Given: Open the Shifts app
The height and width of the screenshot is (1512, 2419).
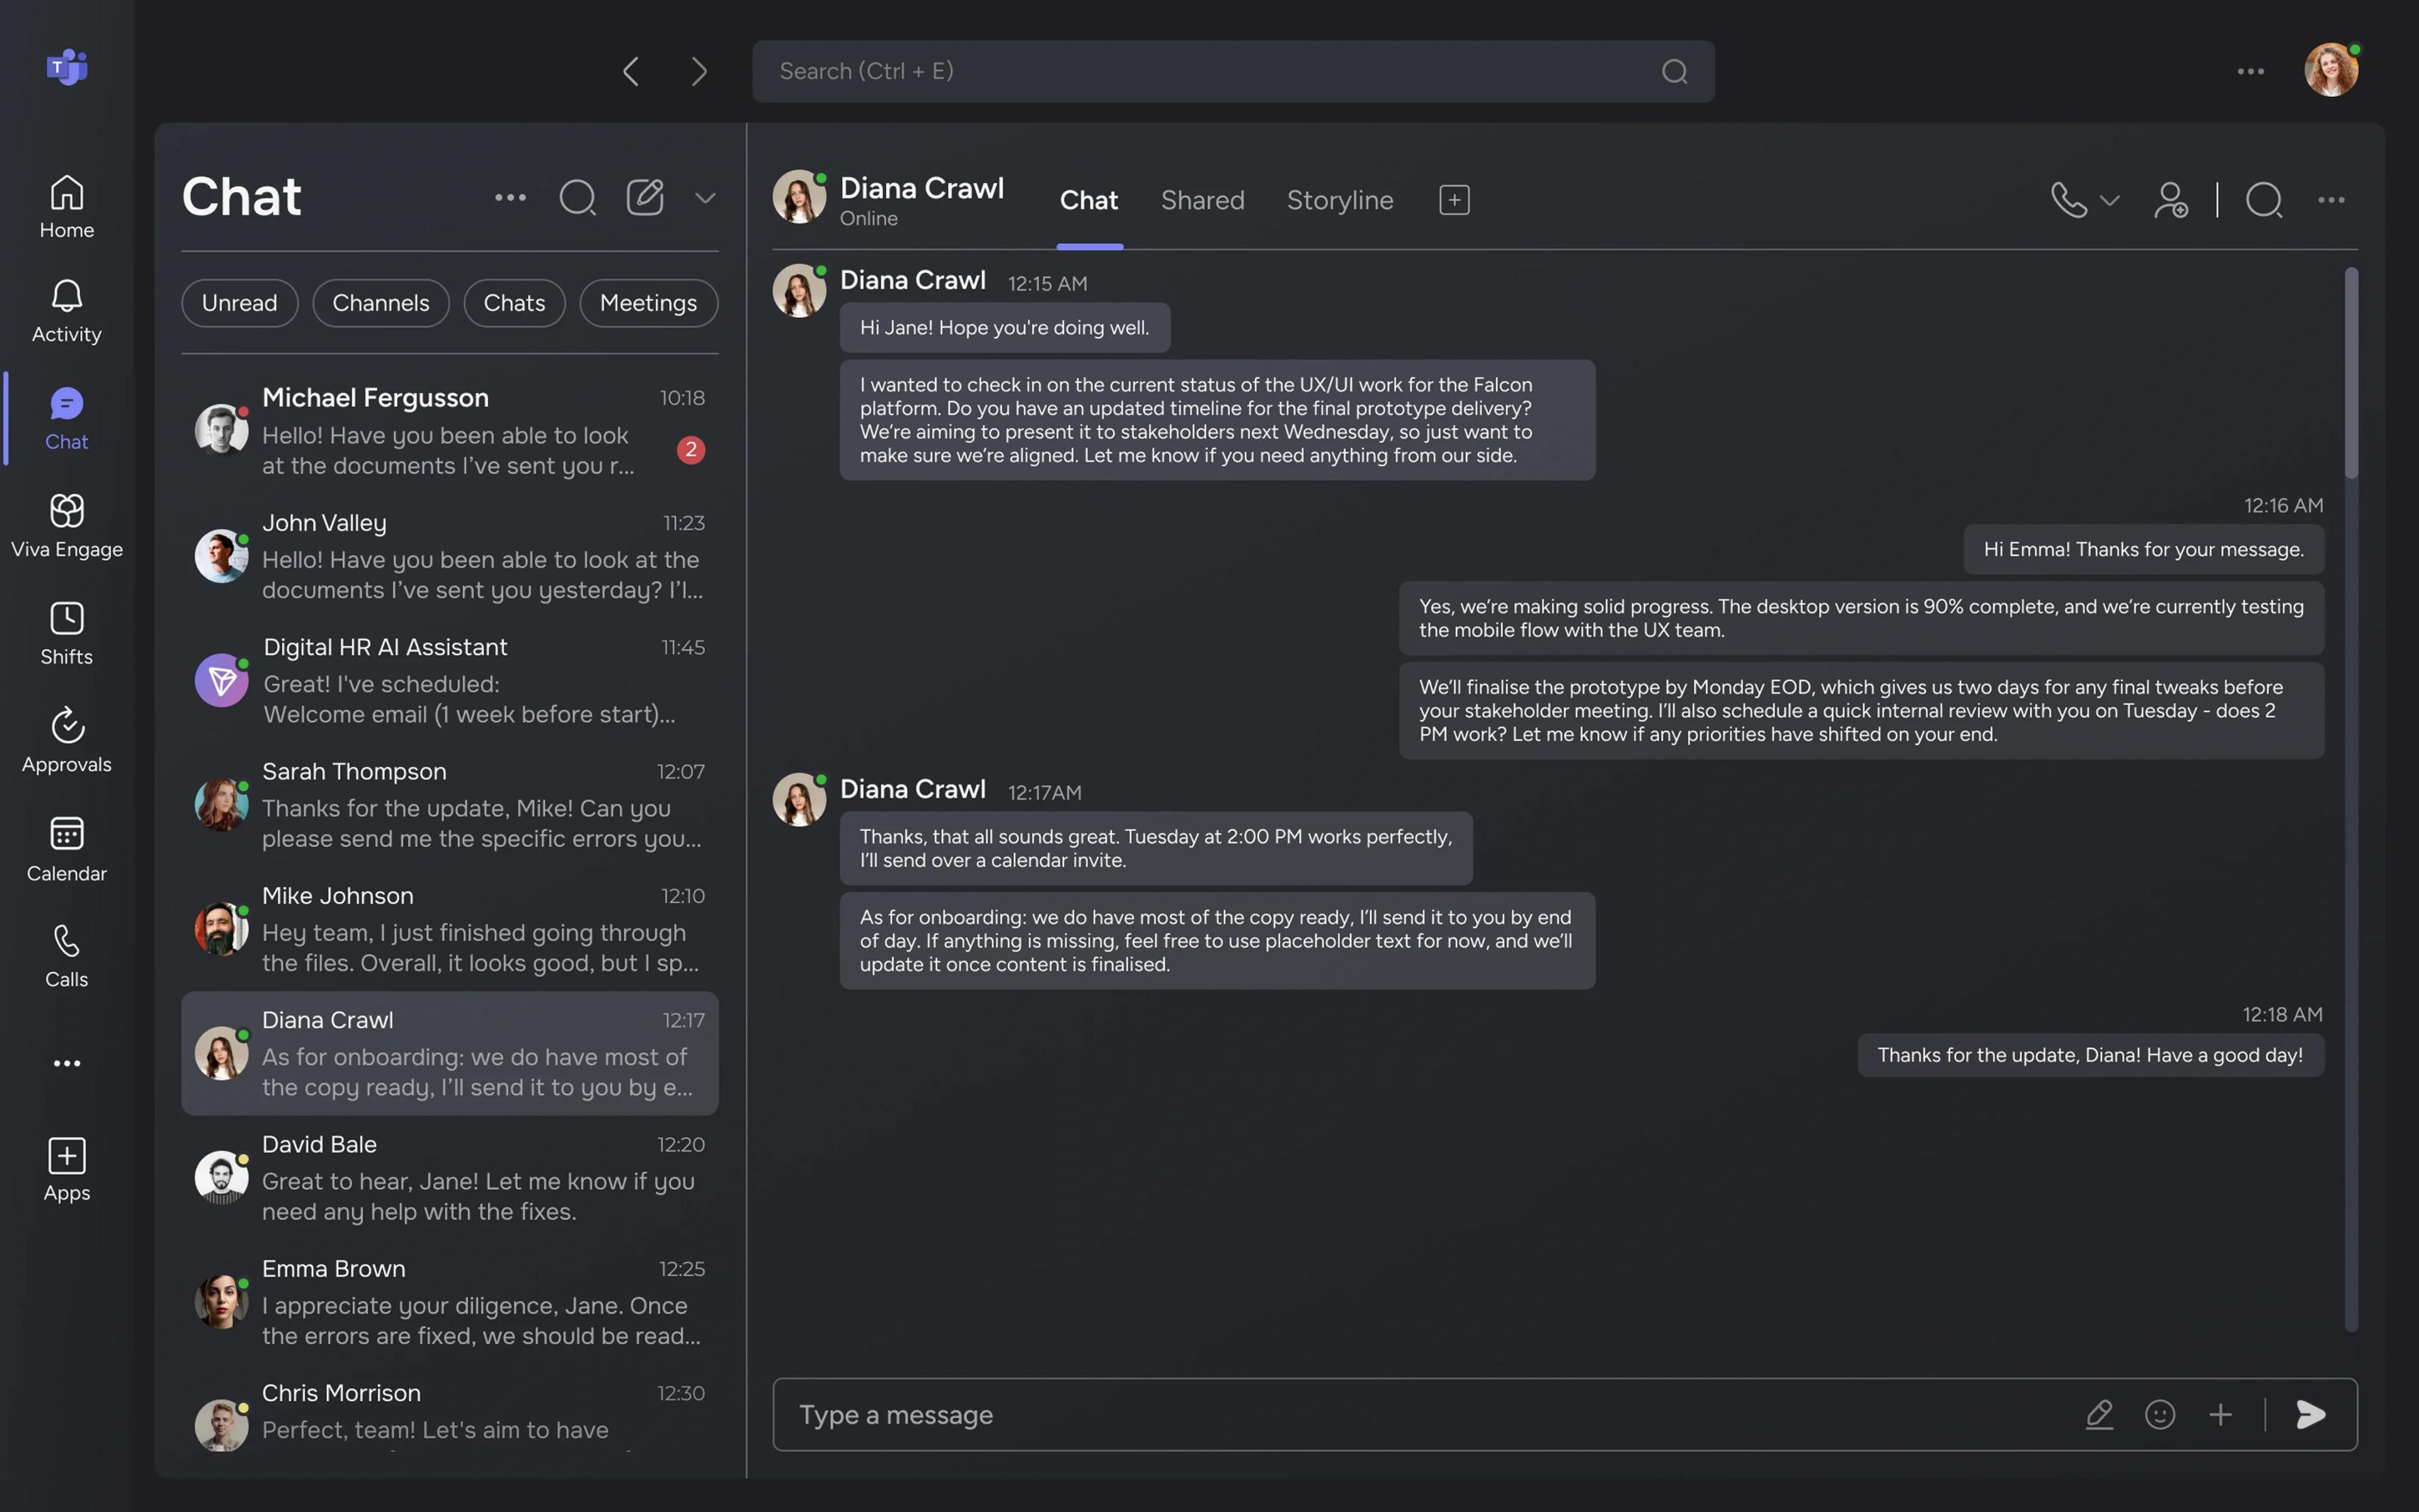Looking at the screenshot, I should point(66,631).
